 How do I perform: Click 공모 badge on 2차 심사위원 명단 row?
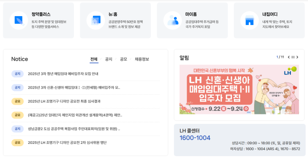pos(17,143)
